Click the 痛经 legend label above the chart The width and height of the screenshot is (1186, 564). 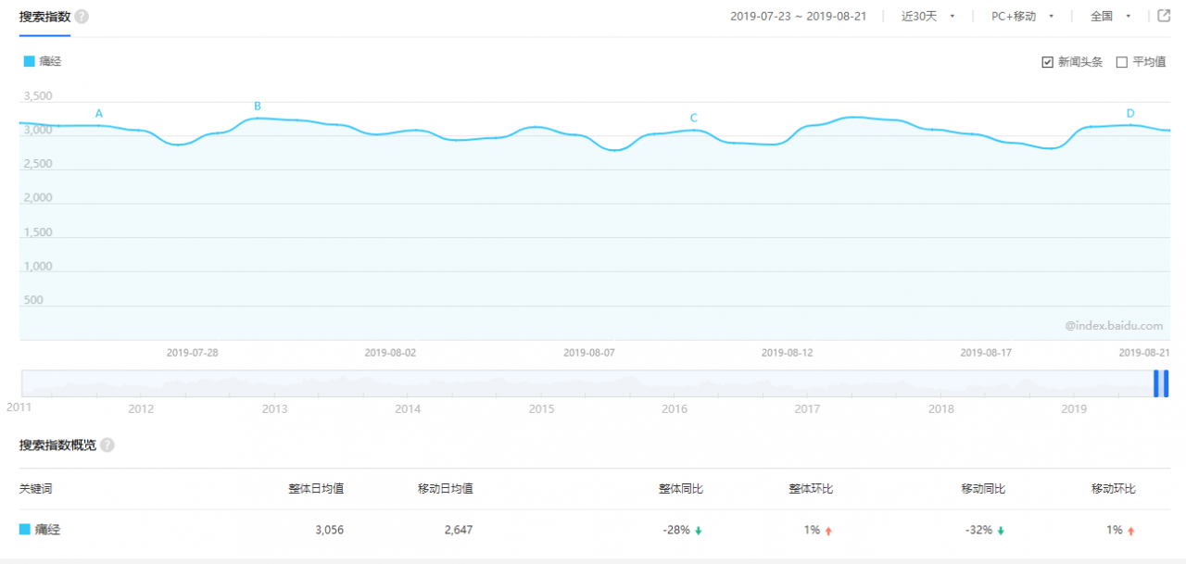tap(50, 61)
